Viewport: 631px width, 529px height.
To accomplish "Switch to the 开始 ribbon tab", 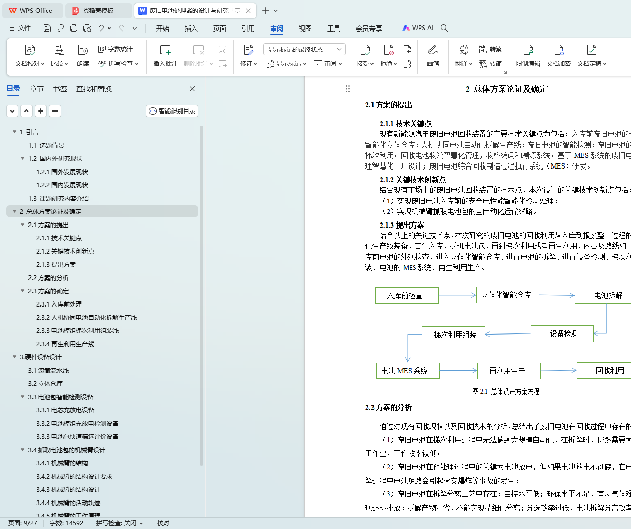I will [x=163, y=29].
